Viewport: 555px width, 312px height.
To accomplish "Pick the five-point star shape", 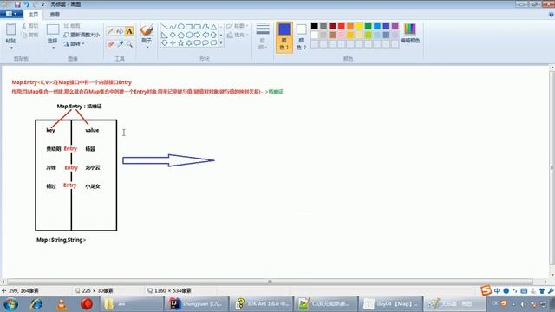I will 180,43.
